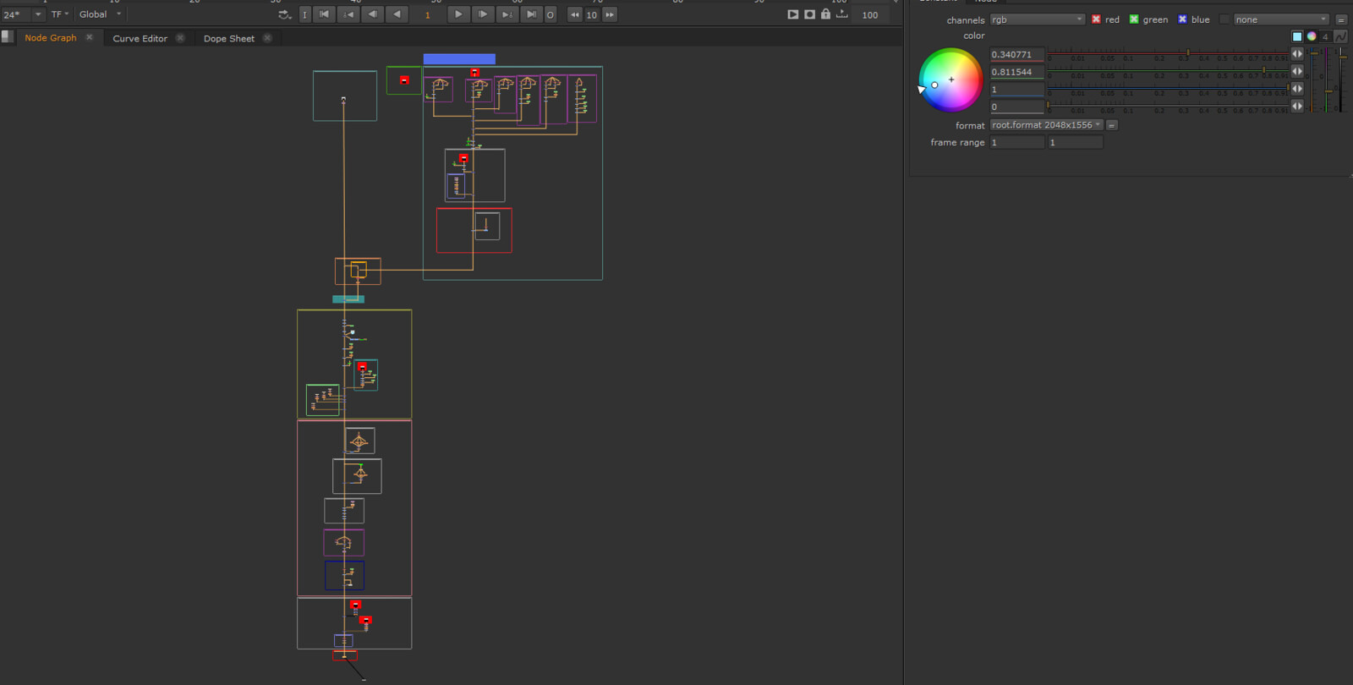This screenshot has width=1353, height=685.
Task: Click the first frame range field
Action: [x=1017, y=143]
